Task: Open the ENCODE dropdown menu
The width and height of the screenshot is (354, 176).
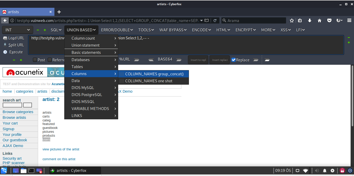Action: pyautogui.click(x=201, y=30)
